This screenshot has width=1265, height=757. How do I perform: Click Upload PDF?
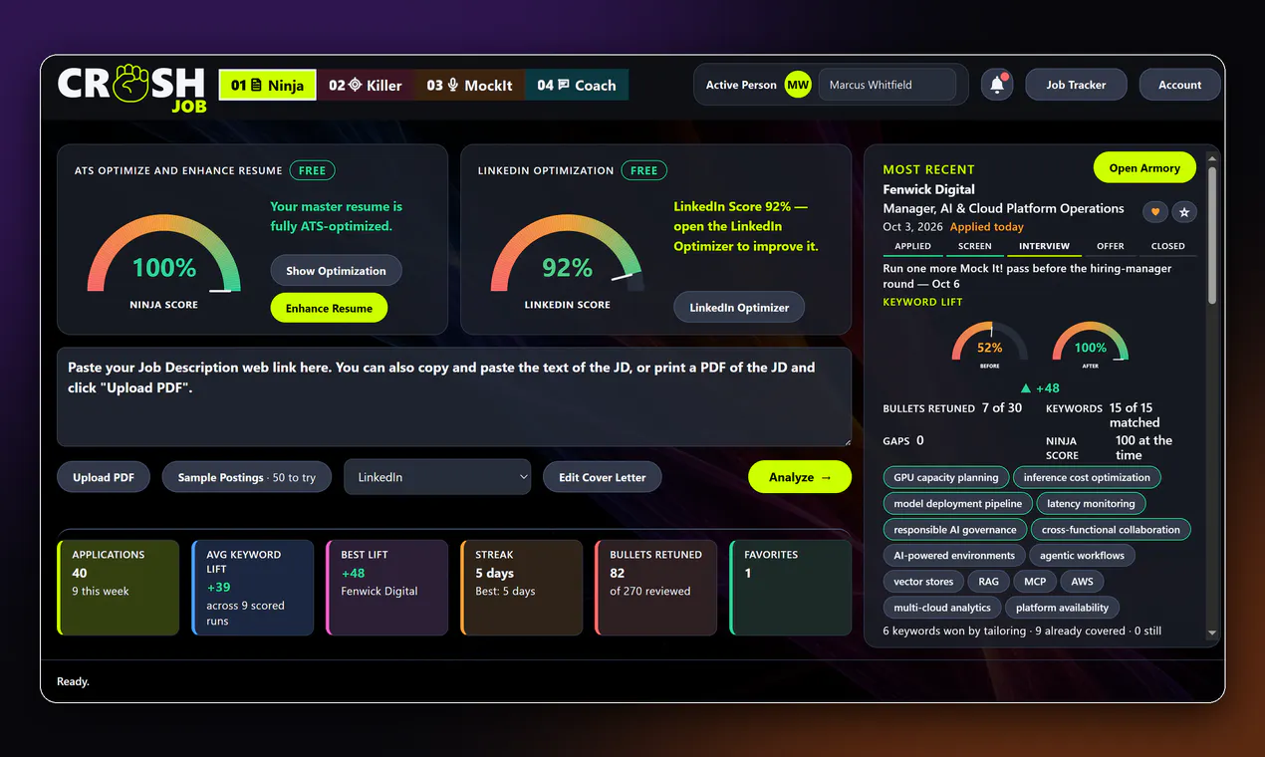click(104, 477)
